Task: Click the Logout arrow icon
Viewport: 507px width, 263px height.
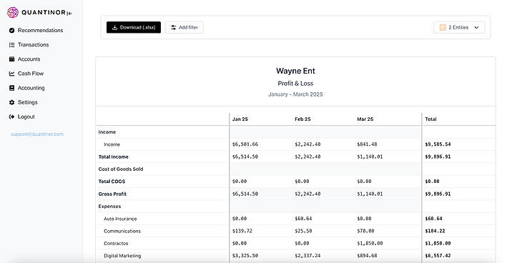Action: pyautogui.click(x=12, y=116)
